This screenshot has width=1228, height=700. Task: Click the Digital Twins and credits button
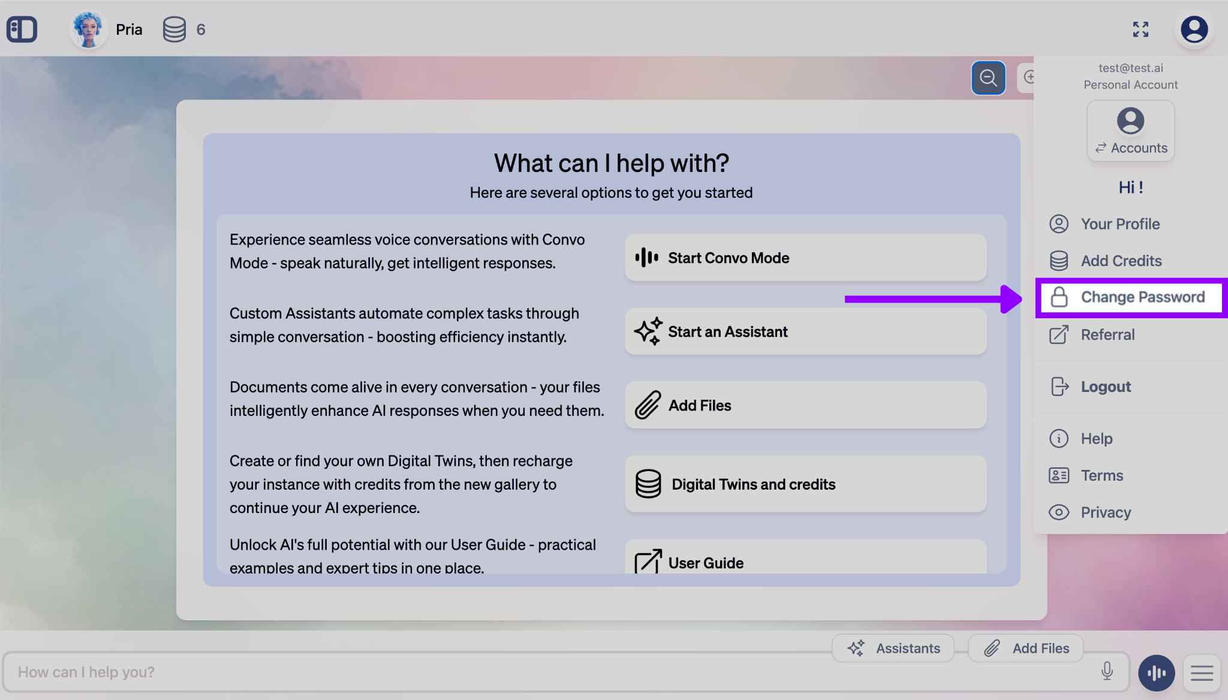(x=805, y=484)
